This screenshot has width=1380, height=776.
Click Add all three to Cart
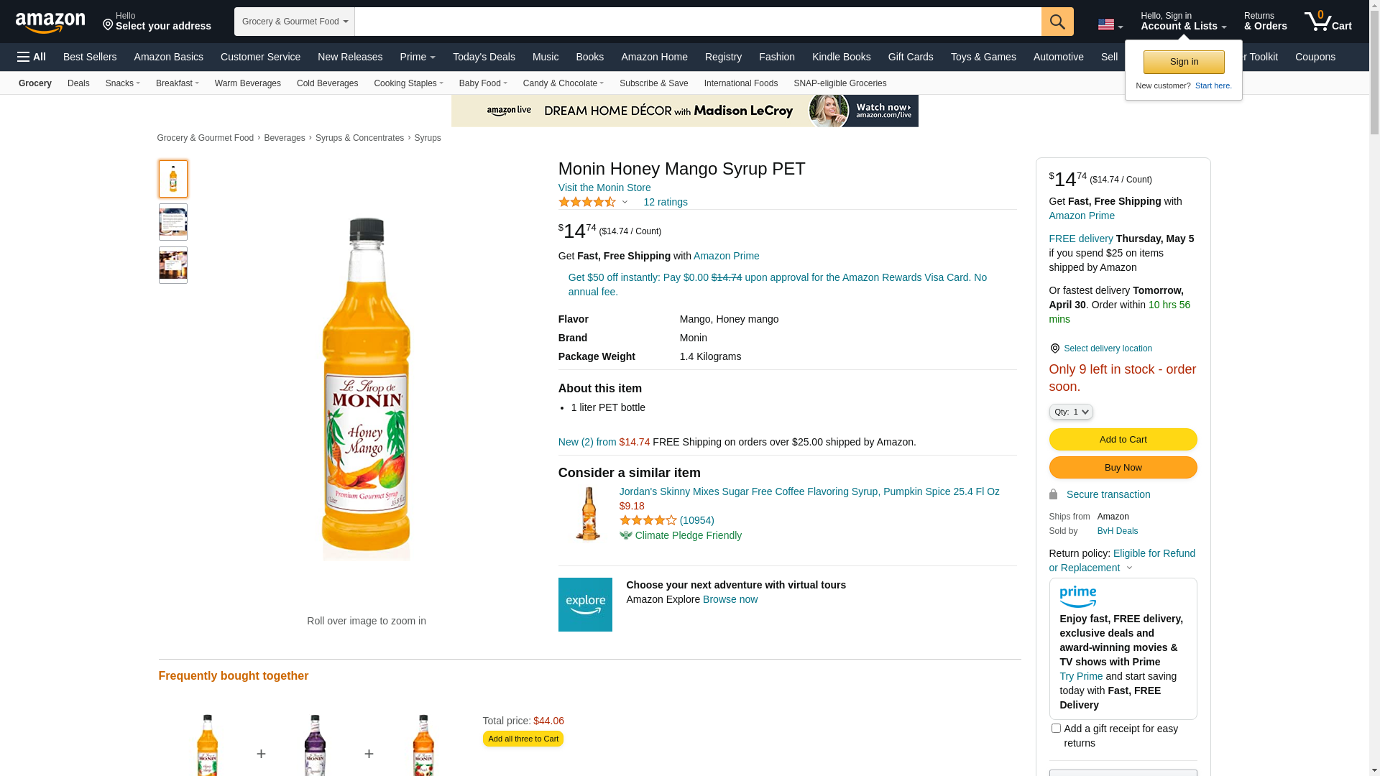coord(523,739)
